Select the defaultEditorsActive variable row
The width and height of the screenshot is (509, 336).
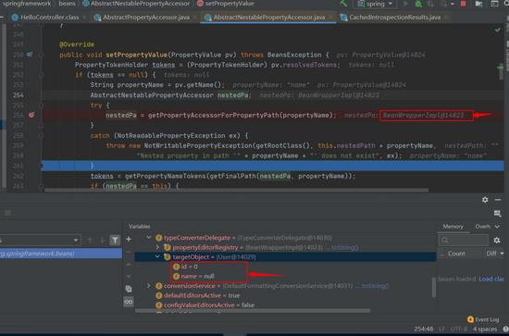tap(285, 295)
